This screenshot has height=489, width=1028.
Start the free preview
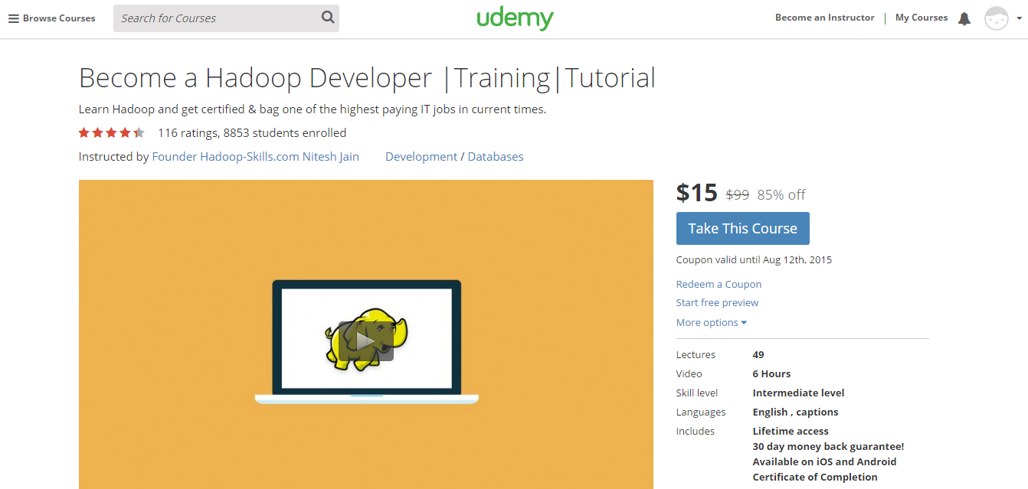point(717,302)
